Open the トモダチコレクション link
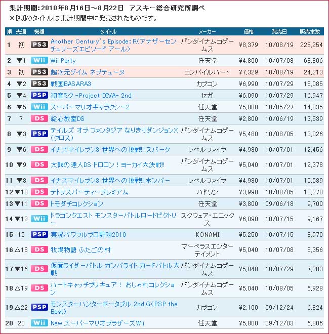329x334 pixels. click(x=76, y=204)
